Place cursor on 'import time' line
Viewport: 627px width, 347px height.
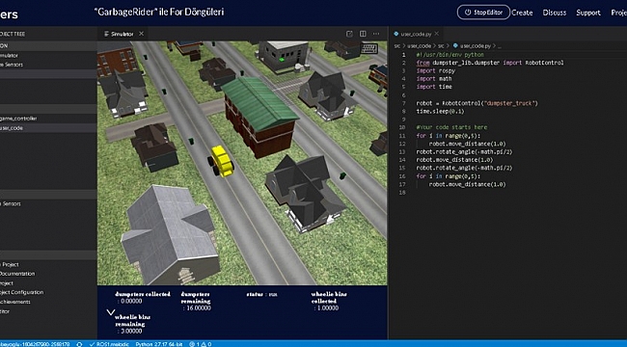pos(434,87)
